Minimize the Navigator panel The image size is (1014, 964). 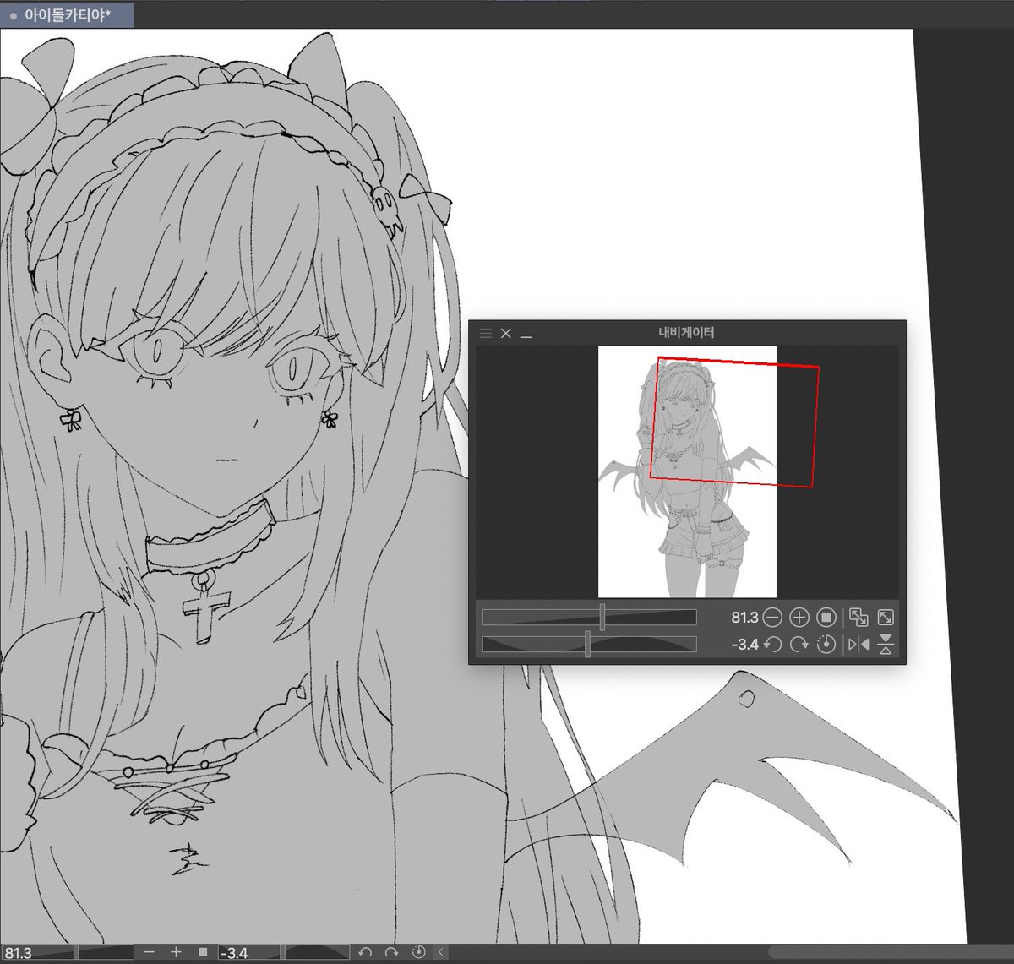click(526, 335)
